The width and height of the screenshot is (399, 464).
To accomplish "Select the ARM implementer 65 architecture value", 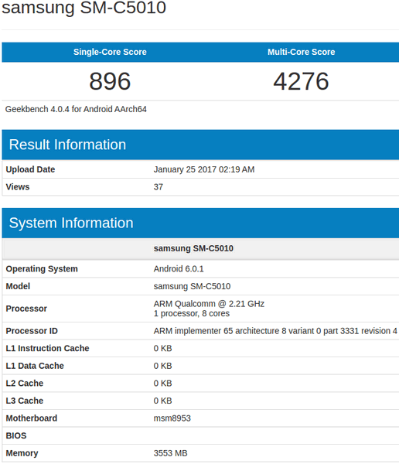I will tap(275, 331).
